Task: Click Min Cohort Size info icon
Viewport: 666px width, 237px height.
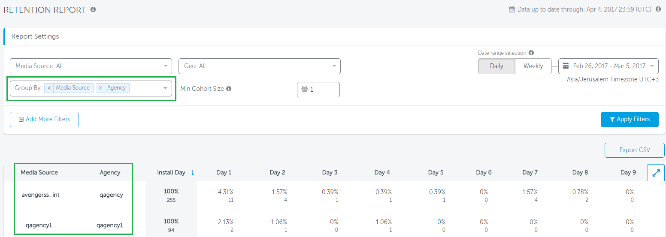Action: click(x=229, y=89)
